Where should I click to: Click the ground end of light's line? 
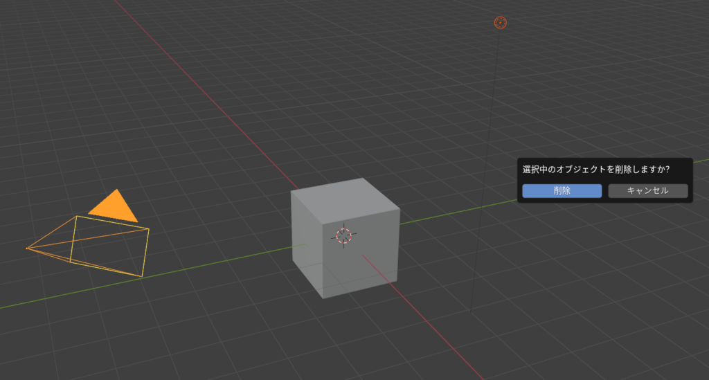pos(472,313)
